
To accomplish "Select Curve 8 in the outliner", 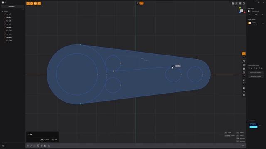I will (x=8, y=21).
